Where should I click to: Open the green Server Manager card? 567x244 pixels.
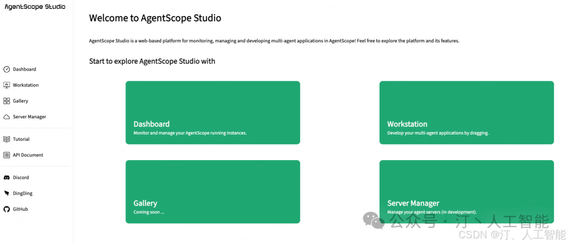(467, 192)
